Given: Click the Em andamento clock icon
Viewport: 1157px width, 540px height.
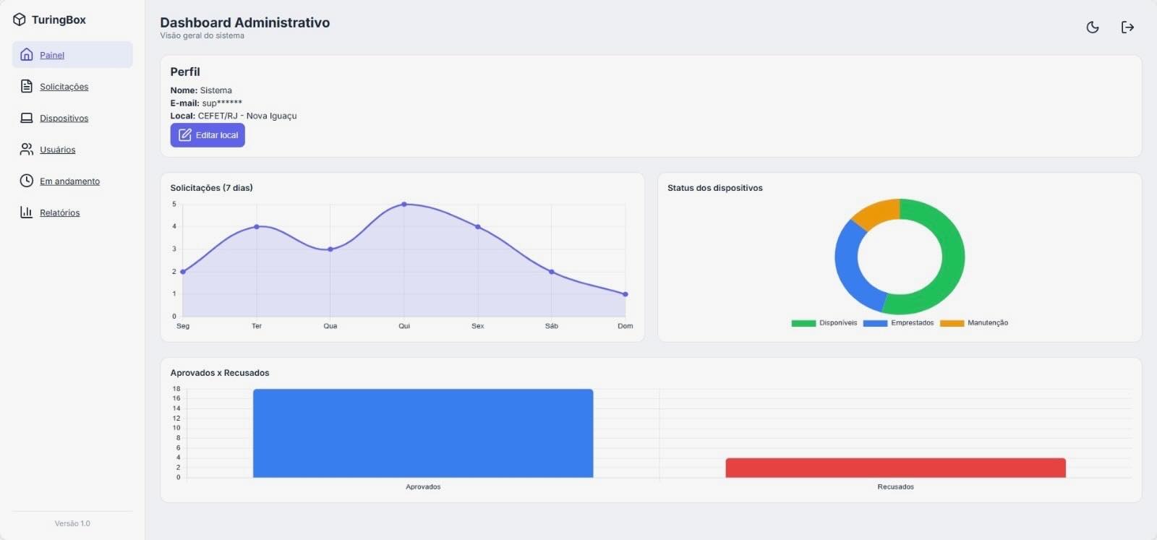Looking at the screenshot, I should 27,181.
